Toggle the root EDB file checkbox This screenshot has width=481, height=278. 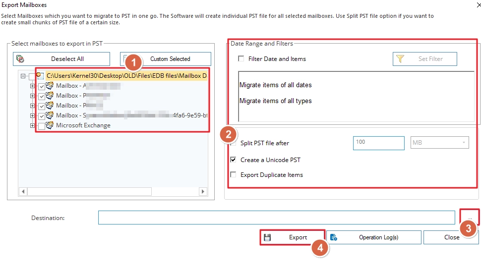(32, 76)
